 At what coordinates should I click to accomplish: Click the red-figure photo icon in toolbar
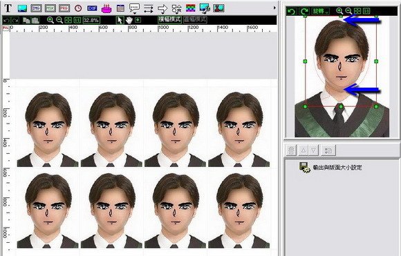pyautogui.click(x=218, y=8)
